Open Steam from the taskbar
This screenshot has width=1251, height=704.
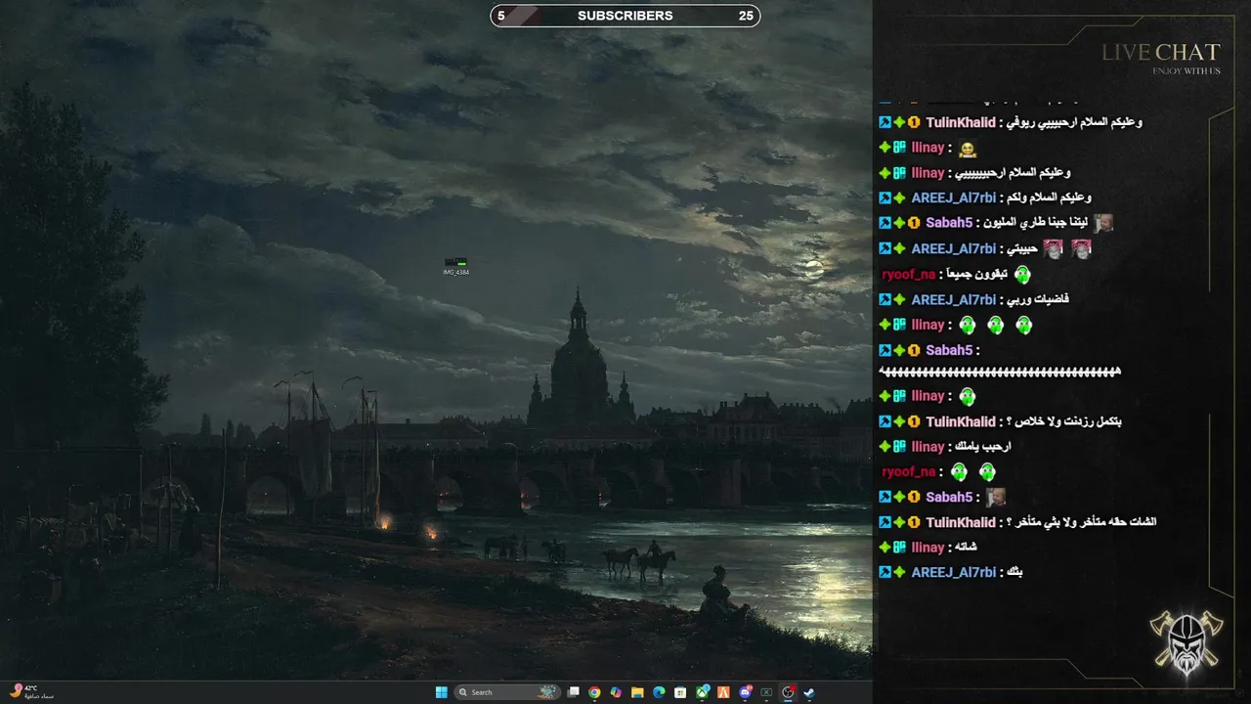coord(809,692)
